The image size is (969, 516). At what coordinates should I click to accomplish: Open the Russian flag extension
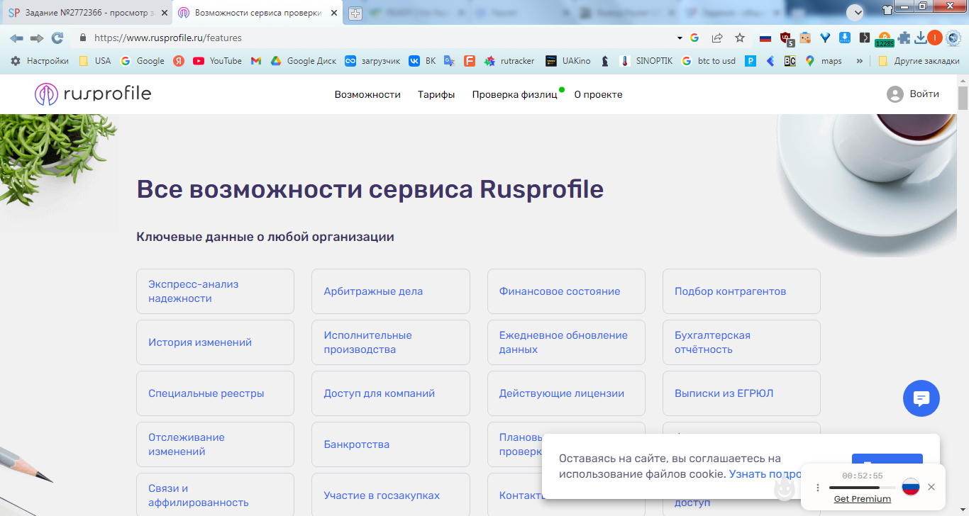pyautogui.click(x=765, y=38)
